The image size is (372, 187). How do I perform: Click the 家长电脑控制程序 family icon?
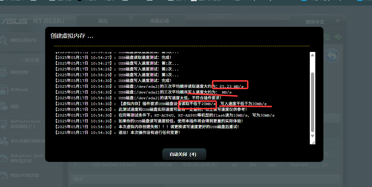coord(3,141)
